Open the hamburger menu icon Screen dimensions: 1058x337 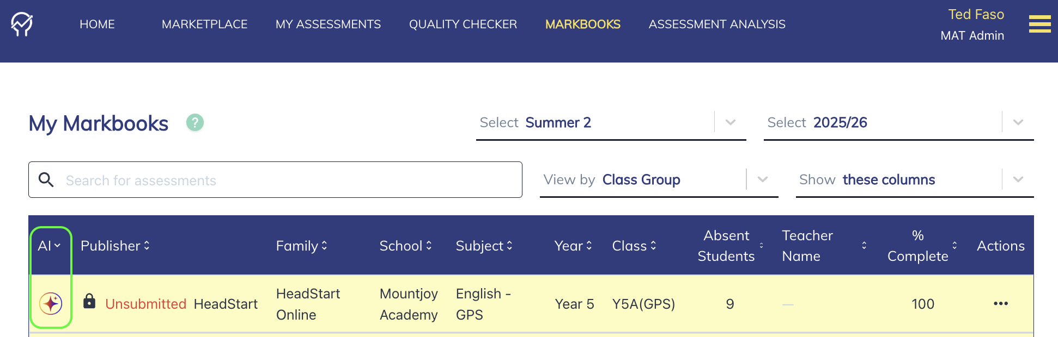(x=1039, y=24)
